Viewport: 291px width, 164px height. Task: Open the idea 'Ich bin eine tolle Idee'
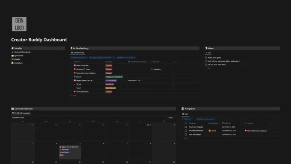[217, 64]
